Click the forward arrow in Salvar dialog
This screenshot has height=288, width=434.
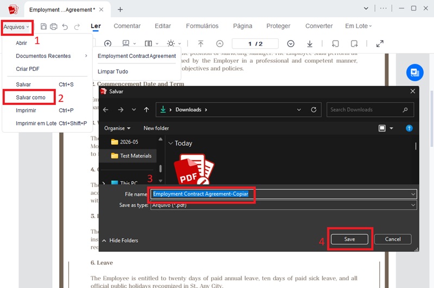point(120,110)
